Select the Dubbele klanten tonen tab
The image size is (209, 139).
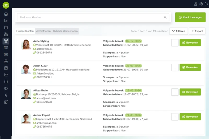coord(65,31)
